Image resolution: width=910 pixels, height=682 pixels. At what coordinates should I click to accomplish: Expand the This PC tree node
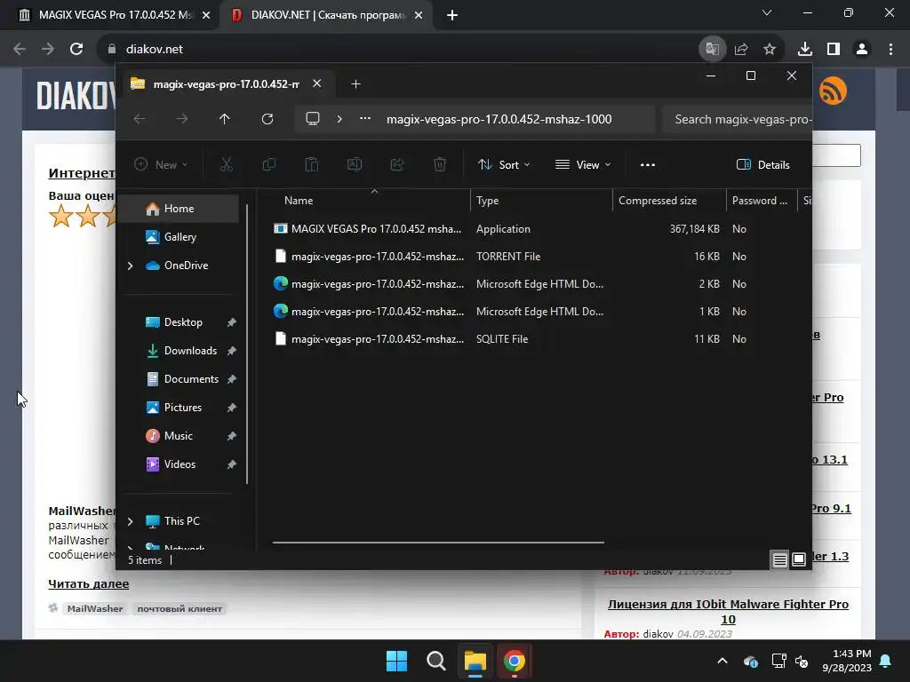coord(131,521)
